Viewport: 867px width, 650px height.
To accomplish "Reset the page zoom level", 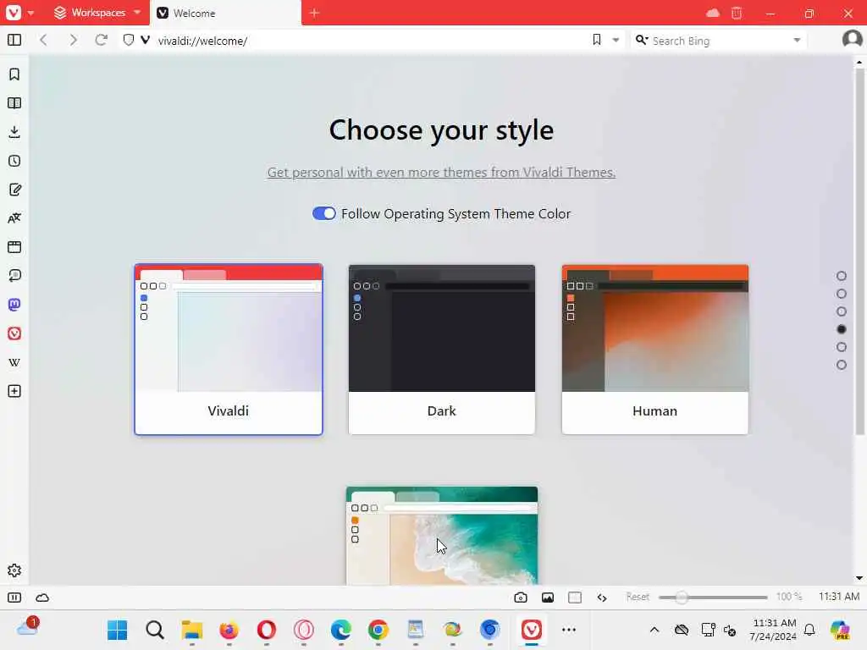I will 638,597.
